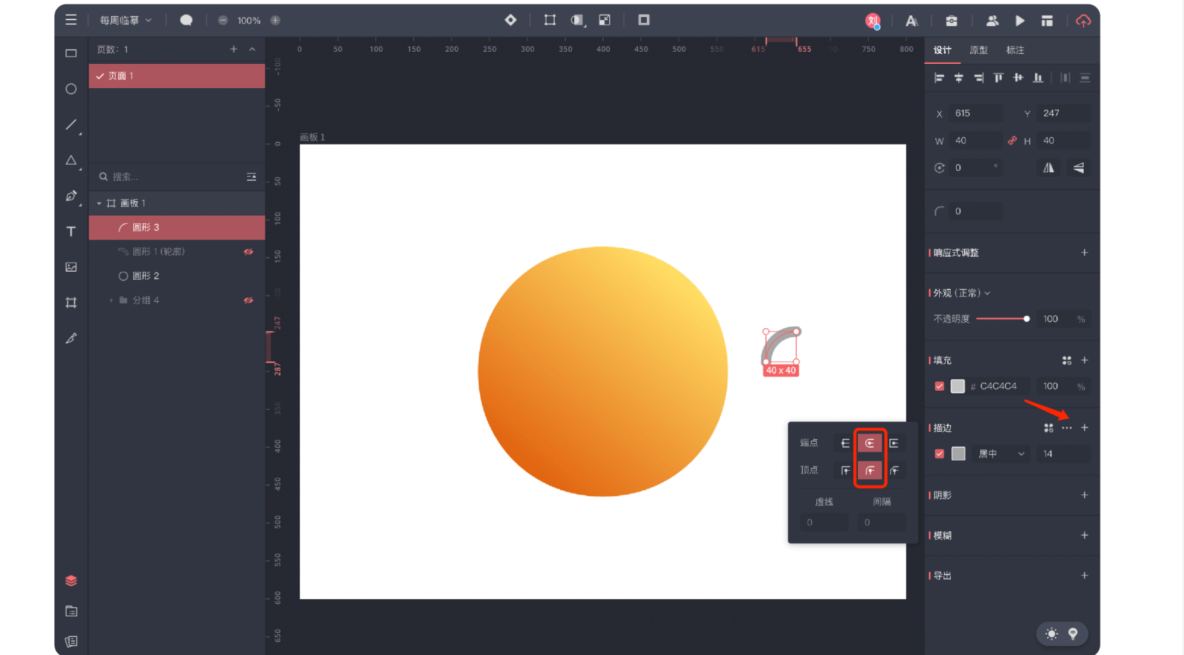Select the Line tool
Image resolution: width=1184 pixels, height=655 pixels.
(71, 124)
